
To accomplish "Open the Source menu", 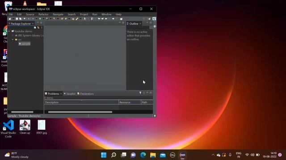I will click(30, 14).
